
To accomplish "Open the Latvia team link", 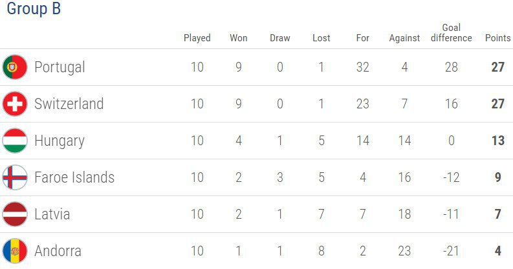I will point(52,214).
